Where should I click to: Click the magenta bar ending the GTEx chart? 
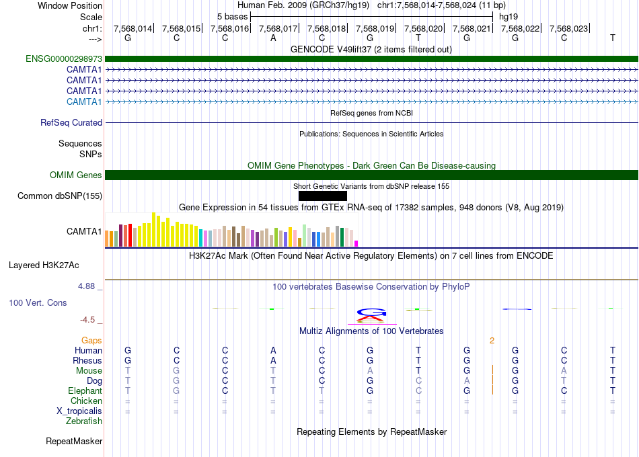(x=356, y=243)
